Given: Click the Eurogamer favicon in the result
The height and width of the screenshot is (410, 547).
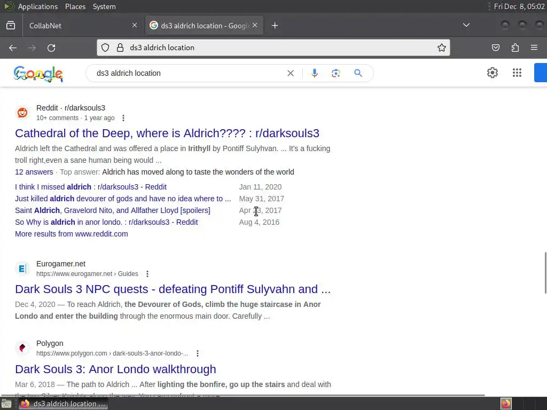Looking at the screenshot, I should coord(22,269).
